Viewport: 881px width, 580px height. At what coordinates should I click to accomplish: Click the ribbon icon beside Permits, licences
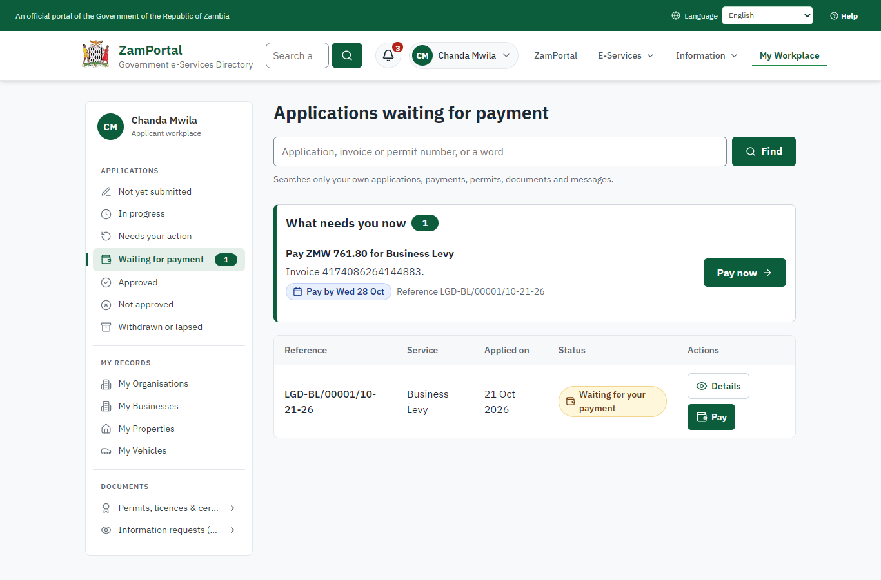click(106, 508)
